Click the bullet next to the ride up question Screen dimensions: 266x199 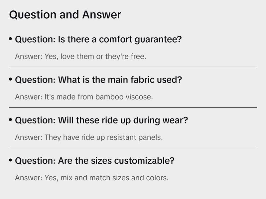click(x=11, y=120)
